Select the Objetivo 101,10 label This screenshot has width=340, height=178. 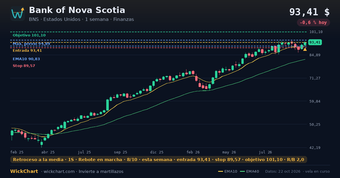coord(29,35)
